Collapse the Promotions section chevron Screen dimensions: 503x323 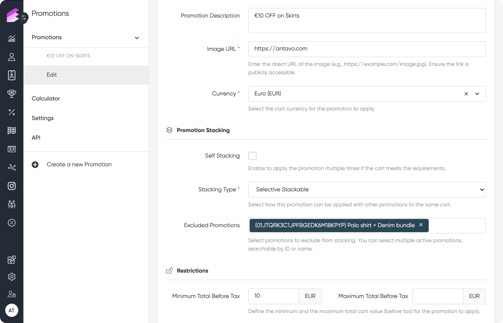[x=137, y=38]
